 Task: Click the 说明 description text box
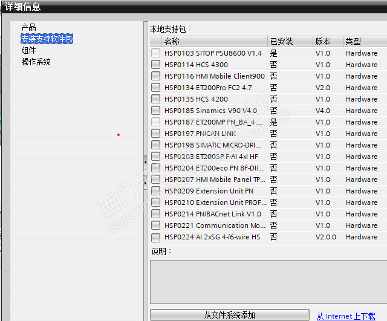268,282
